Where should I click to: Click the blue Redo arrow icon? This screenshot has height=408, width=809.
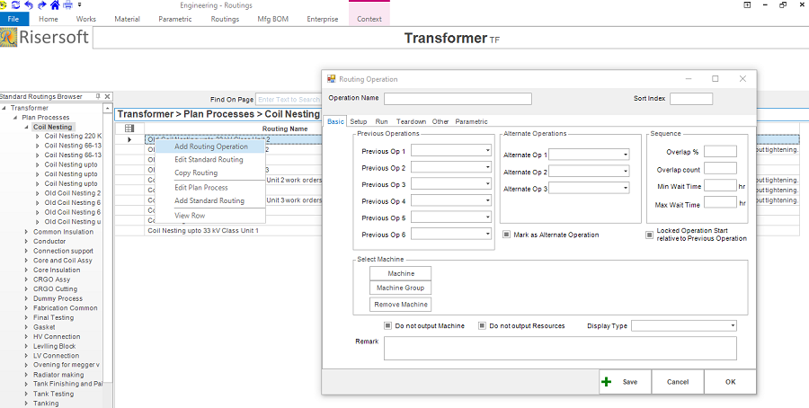42,4
